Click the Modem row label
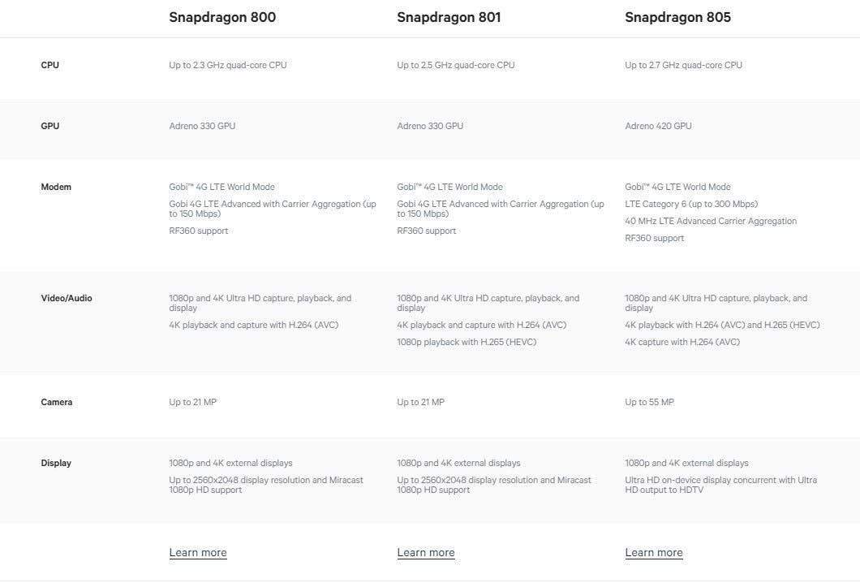Viewport: 860px width, 583px height. [56, 187]
